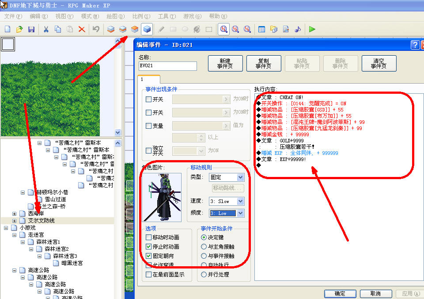
Task: Click the Undo arrow icon
Action: pos(96,29)
